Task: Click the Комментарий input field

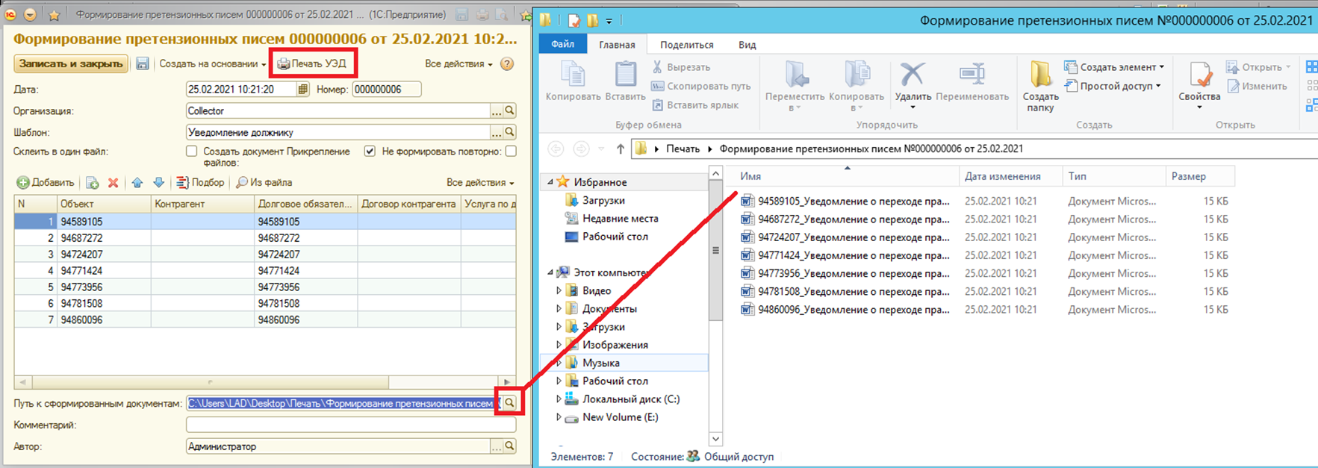Action: click(x=350, y=425)
